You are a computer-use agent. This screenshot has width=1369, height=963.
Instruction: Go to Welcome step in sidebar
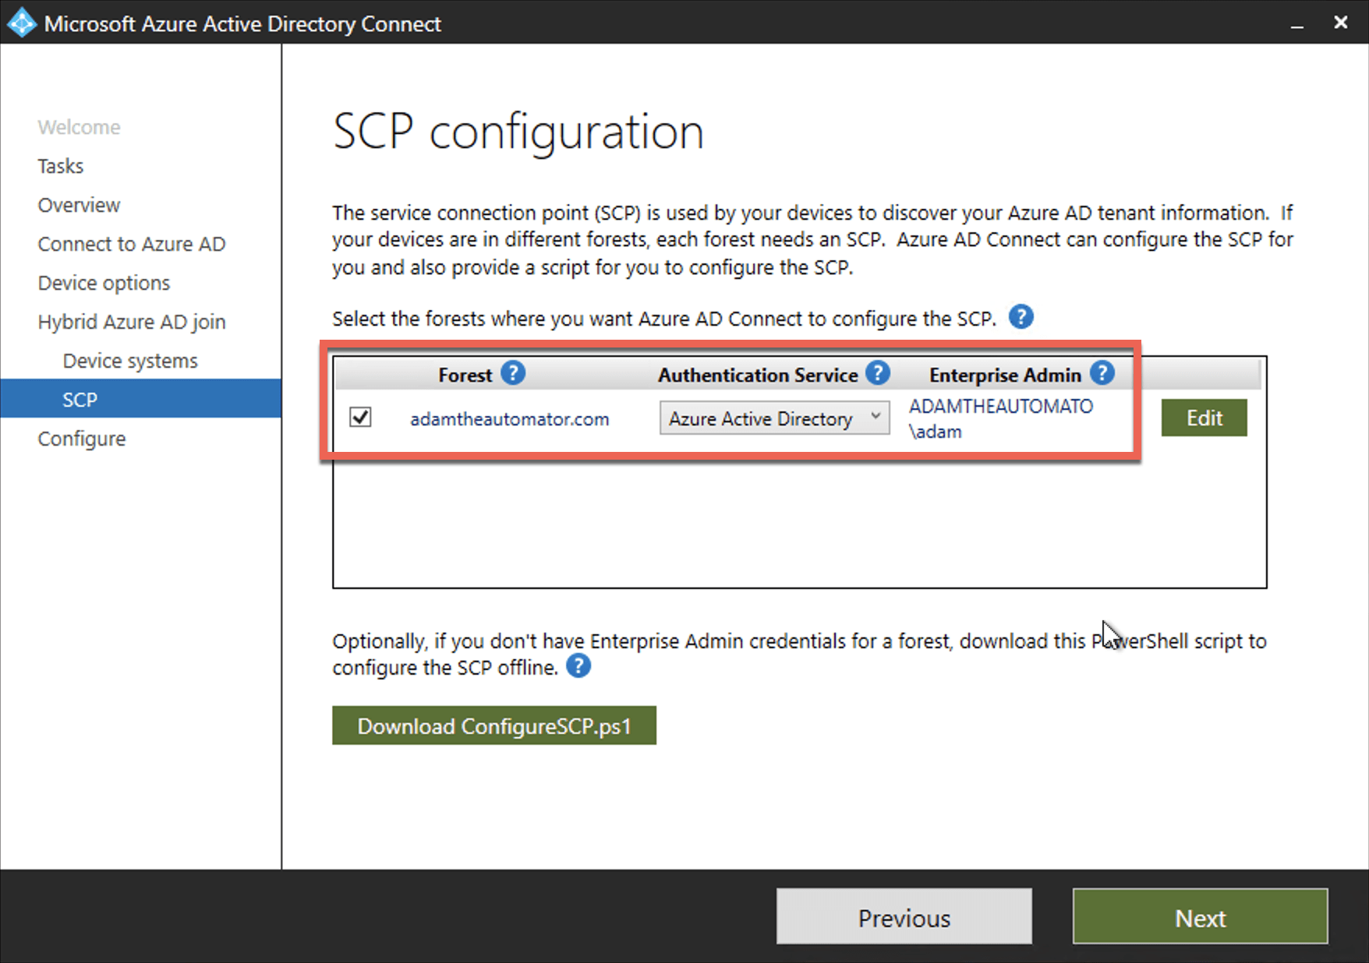(79, 127)
